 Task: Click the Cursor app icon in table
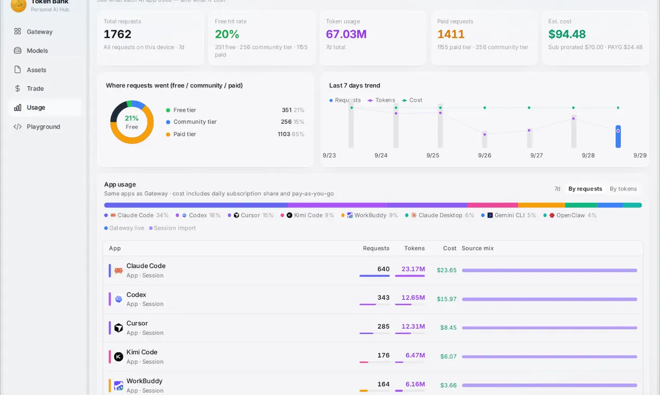(118, 328)
